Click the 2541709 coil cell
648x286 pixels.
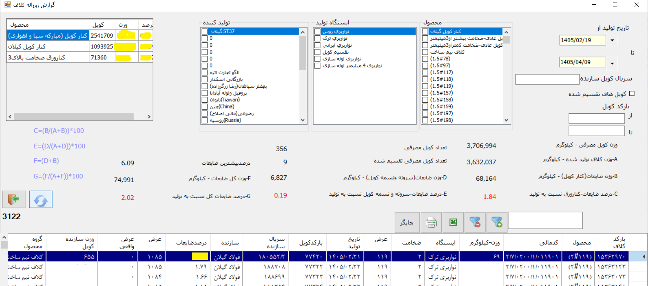point(102,36)
